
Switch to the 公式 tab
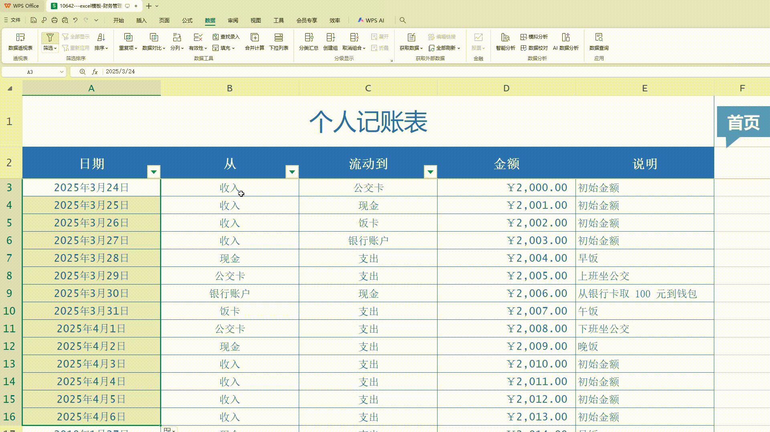point(187,20)
